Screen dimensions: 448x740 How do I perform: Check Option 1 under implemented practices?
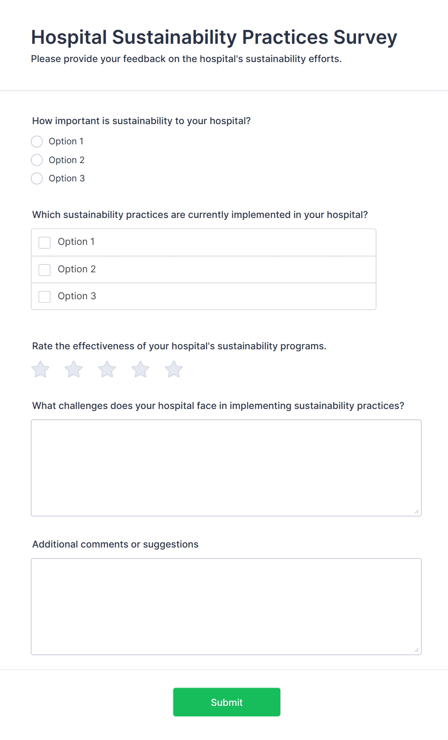tap(45, 242)
